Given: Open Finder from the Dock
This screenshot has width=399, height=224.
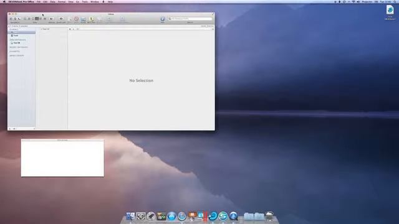Looking at the screenshot, I should pos(130,216).
